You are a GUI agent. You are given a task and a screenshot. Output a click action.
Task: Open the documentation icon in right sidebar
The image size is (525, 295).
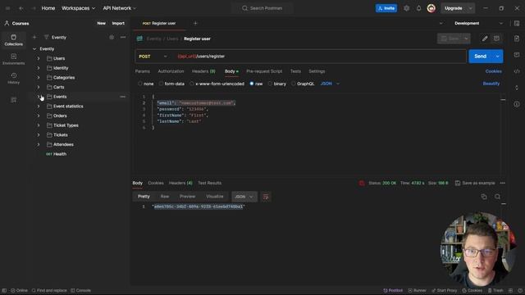click(517, 39)
